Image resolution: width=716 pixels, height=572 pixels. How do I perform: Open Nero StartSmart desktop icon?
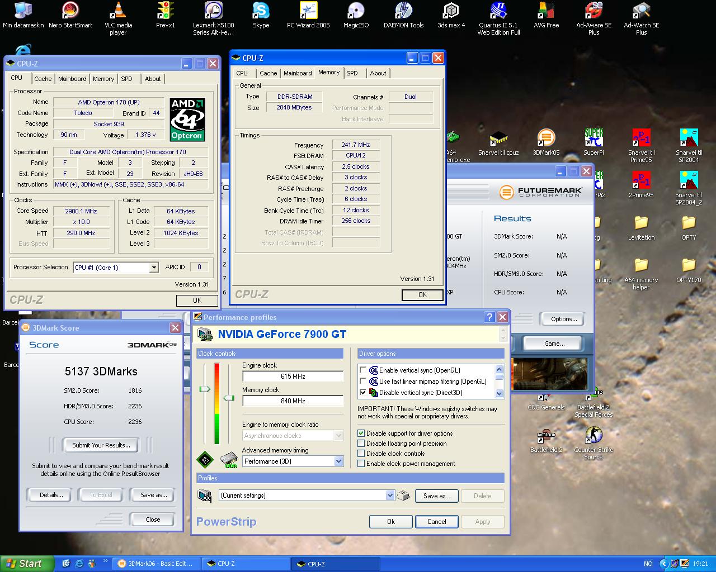tap(70, 15)
